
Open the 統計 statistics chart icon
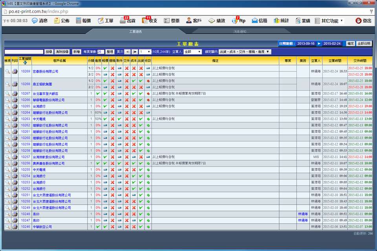277,20
